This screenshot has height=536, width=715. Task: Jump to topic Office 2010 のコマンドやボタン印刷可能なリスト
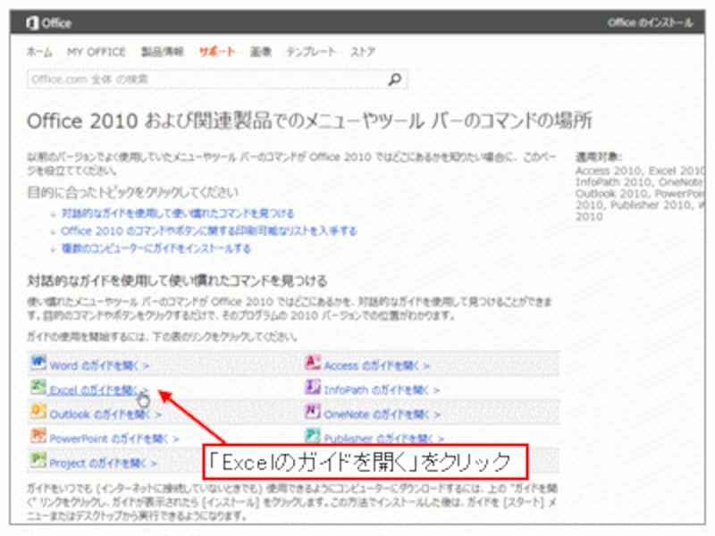pyautogui.click(x=209, y=230)
